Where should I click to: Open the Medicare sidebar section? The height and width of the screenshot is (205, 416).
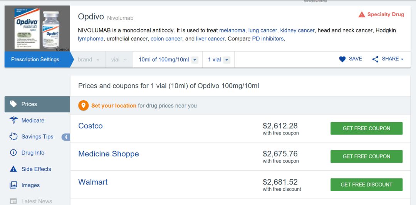(33, 120)
